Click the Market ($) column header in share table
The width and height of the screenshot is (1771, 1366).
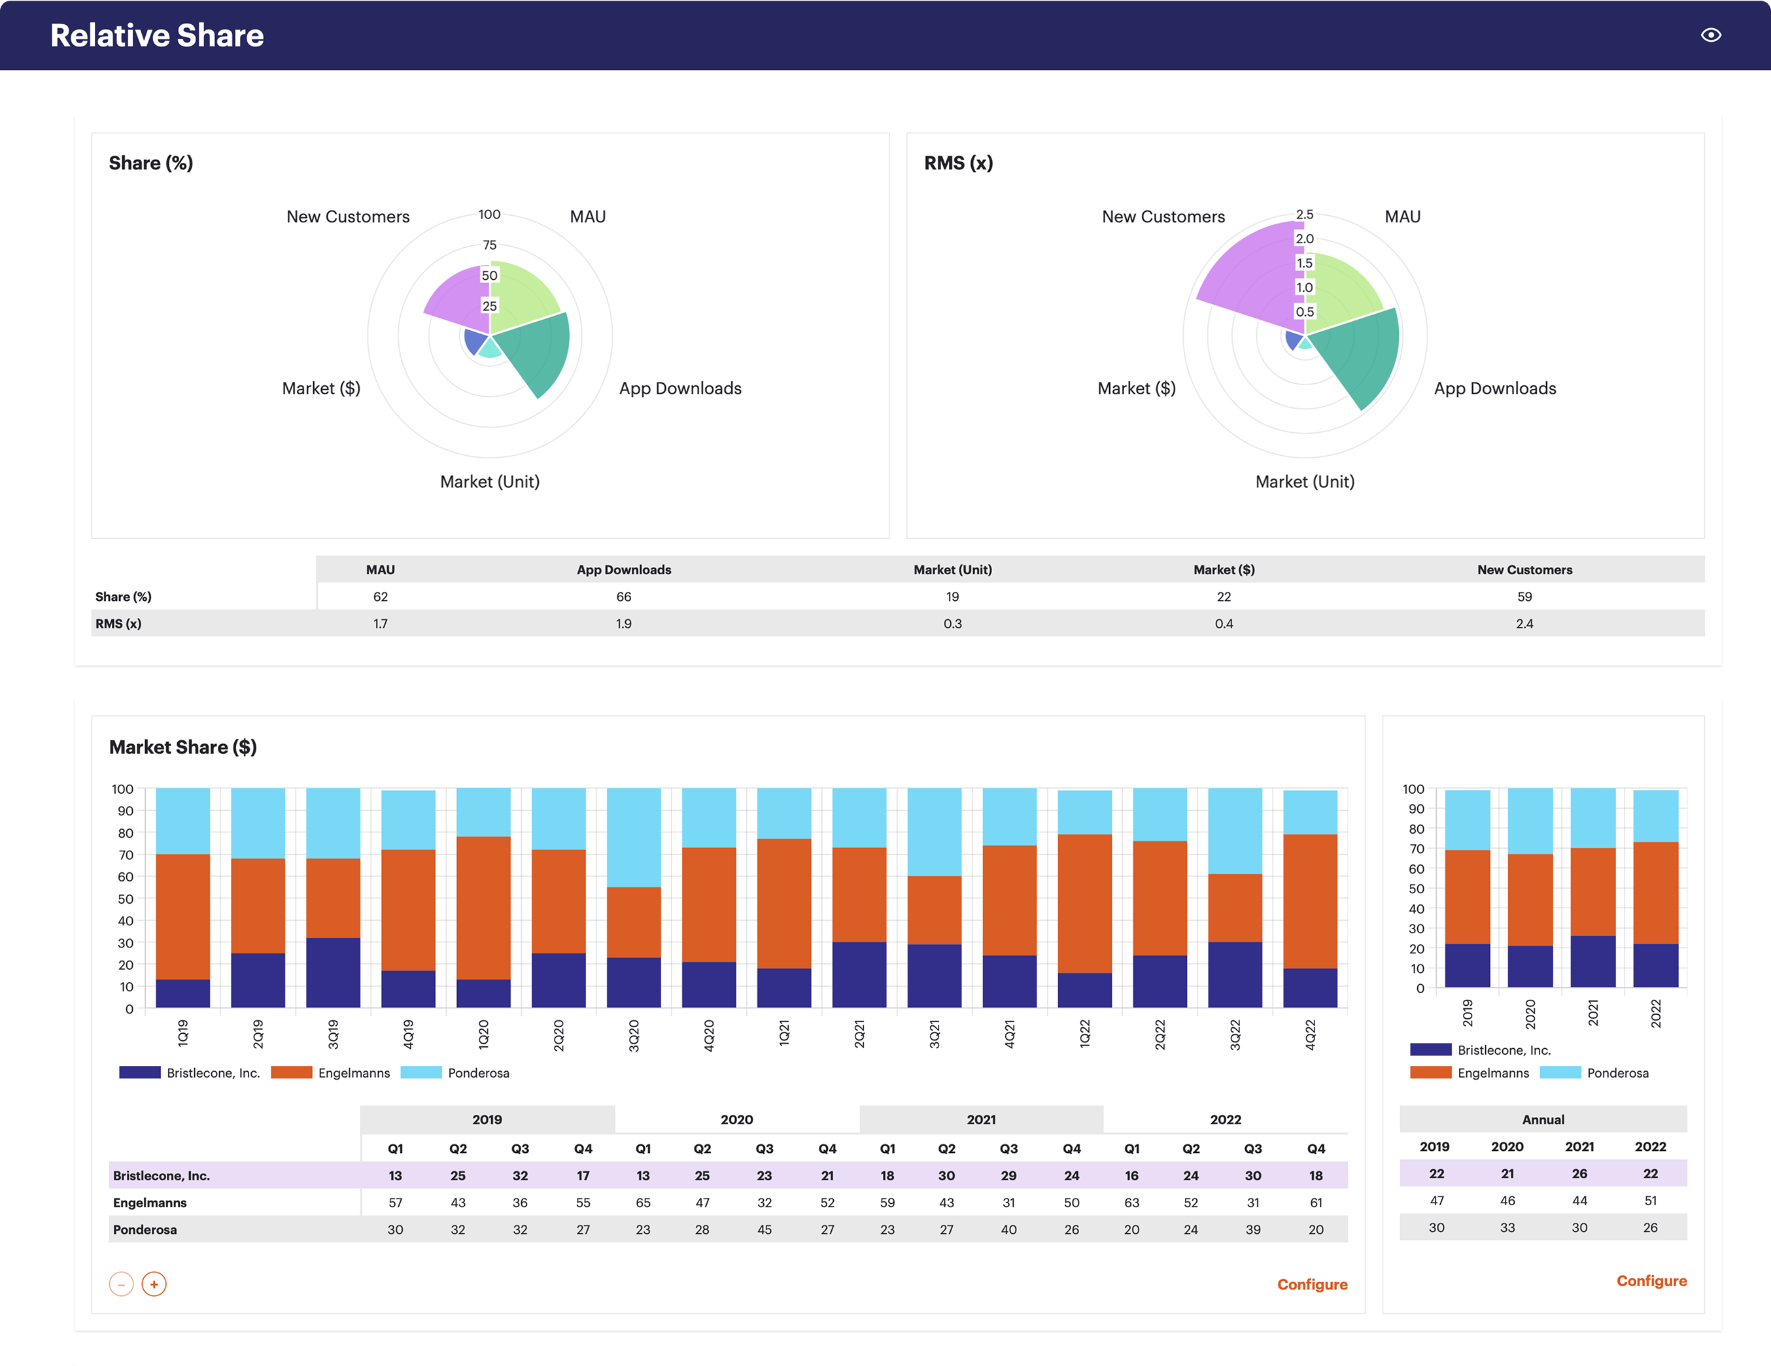click(1224, 570)
